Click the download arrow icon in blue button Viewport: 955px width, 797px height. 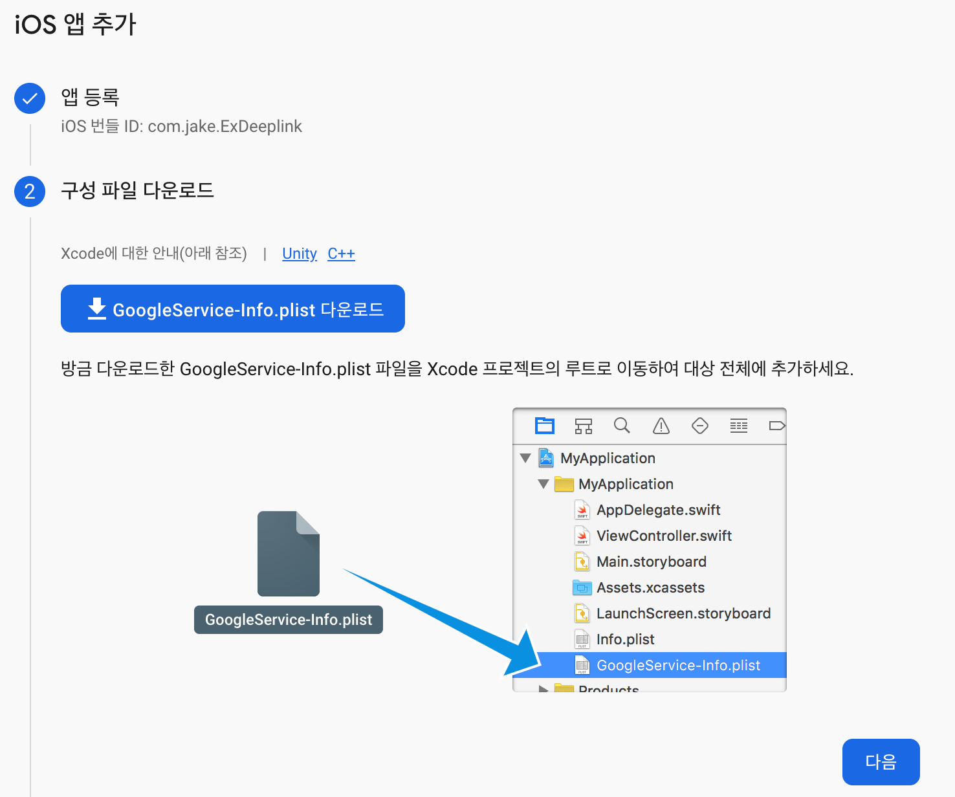(x=97, y=309)
